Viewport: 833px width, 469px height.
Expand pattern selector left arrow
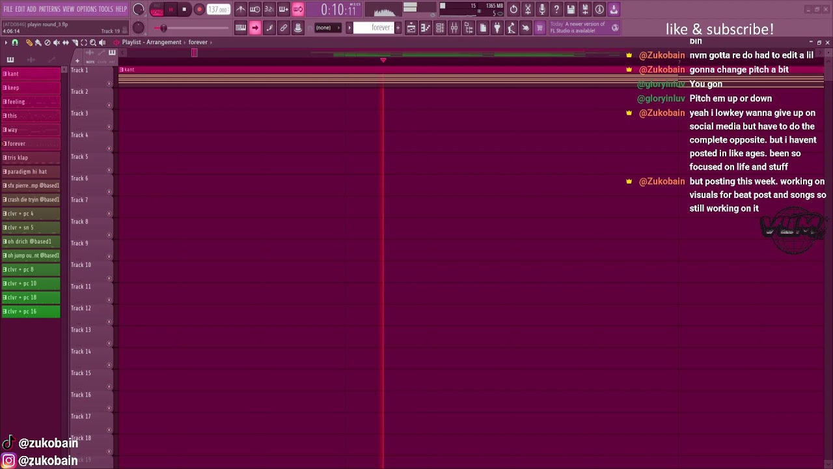point(349,27)
